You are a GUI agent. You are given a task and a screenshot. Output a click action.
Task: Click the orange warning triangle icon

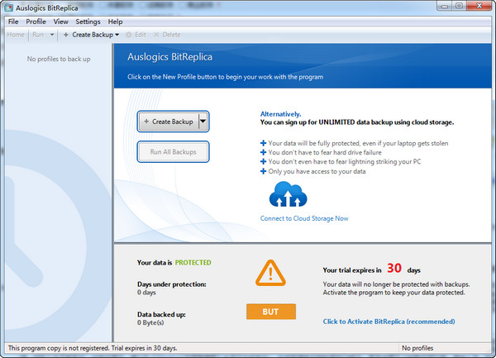point(270,273)
